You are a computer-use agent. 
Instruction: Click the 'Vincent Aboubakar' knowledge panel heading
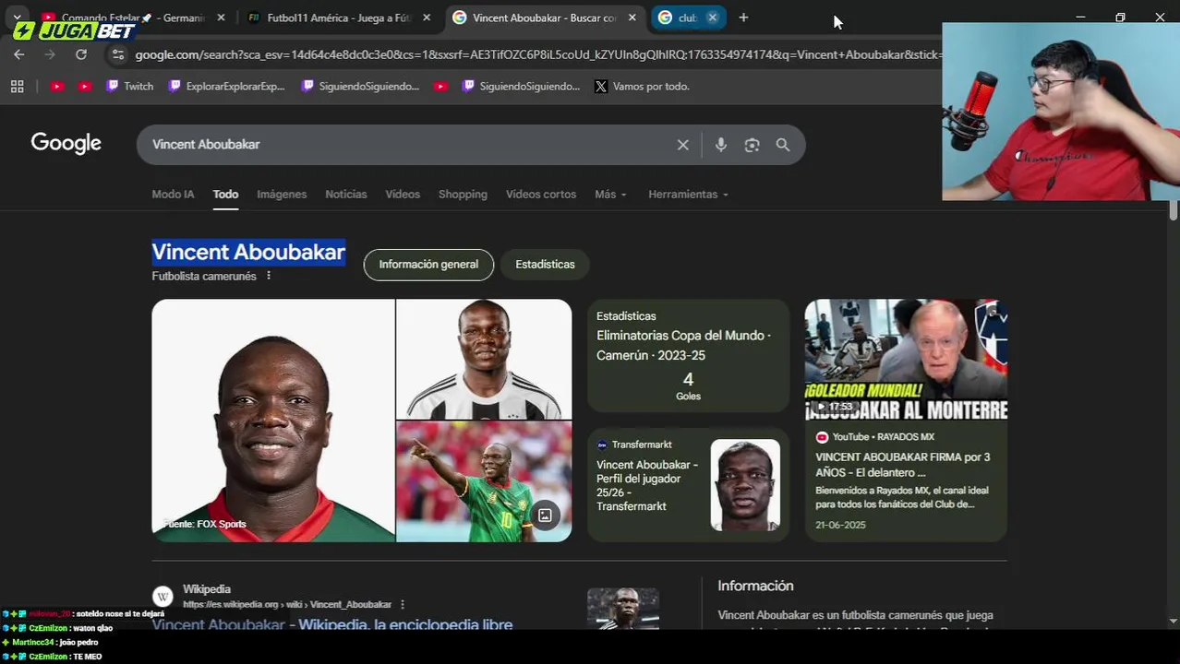tap(248, 252)
